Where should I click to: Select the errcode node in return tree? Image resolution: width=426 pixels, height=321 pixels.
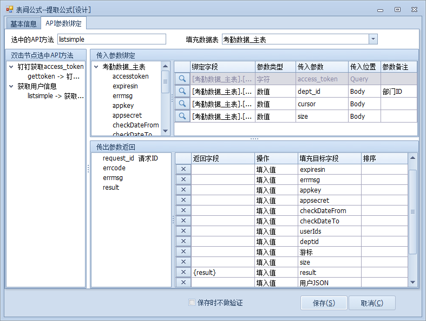(114, 168)
